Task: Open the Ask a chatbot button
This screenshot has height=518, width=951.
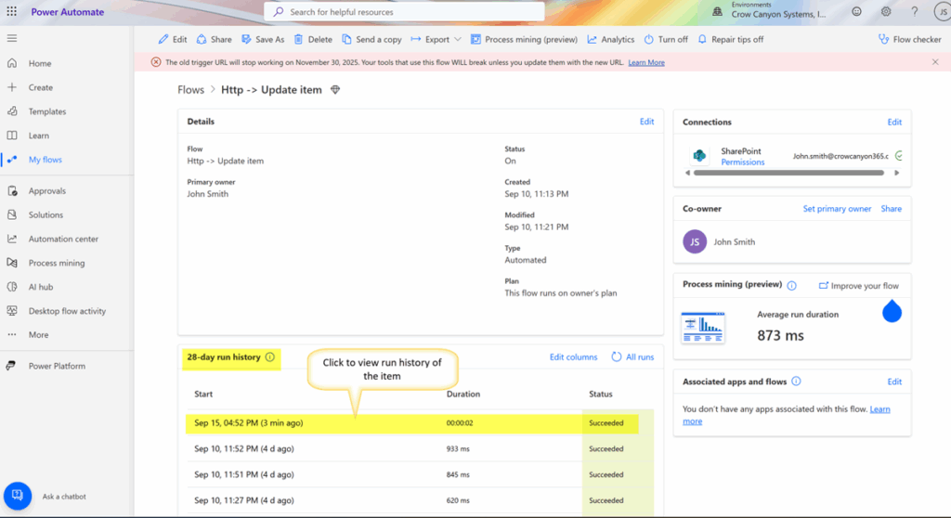Action: click(x=18, y=496)
